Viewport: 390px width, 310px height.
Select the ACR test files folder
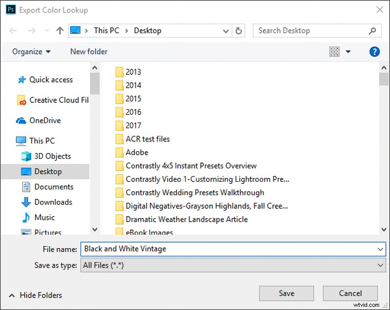[x=147, y=139]
